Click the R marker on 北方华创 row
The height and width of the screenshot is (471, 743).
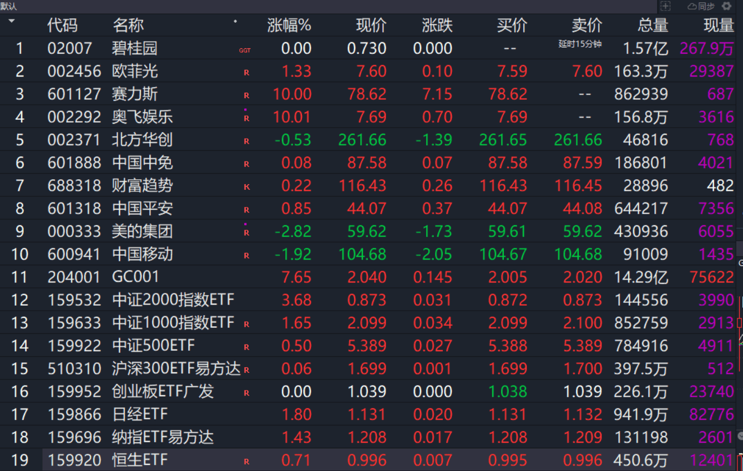coord(246,141)
